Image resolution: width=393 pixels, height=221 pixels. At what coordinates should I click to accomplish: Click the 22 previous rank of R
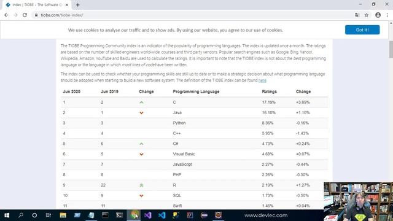(103, 185)
